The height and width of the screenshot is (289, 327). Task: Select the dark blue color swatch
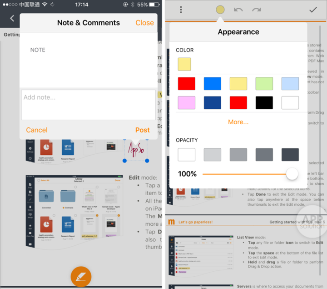tap(213, 103)
